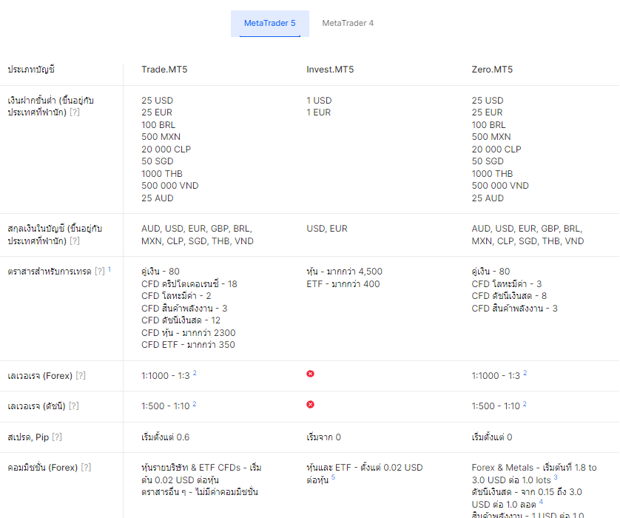Open the Forex commission [?] help tooltip
The height and width of the screenshot is (518, 620).
(x=87, y=468)
